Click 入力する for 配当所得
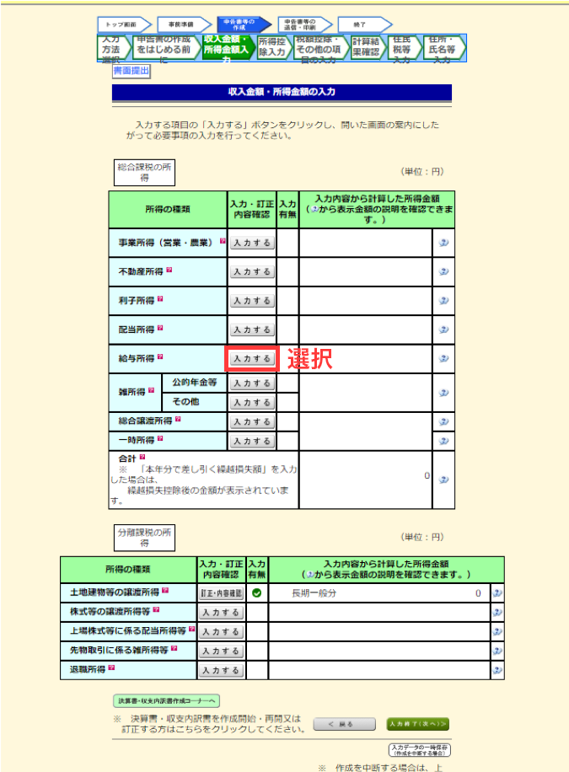 click(x=252, y=330)
